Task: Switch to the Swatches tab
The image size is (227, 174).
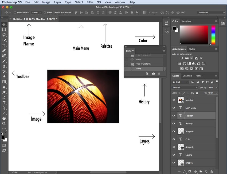Action: tap(186, 21)
